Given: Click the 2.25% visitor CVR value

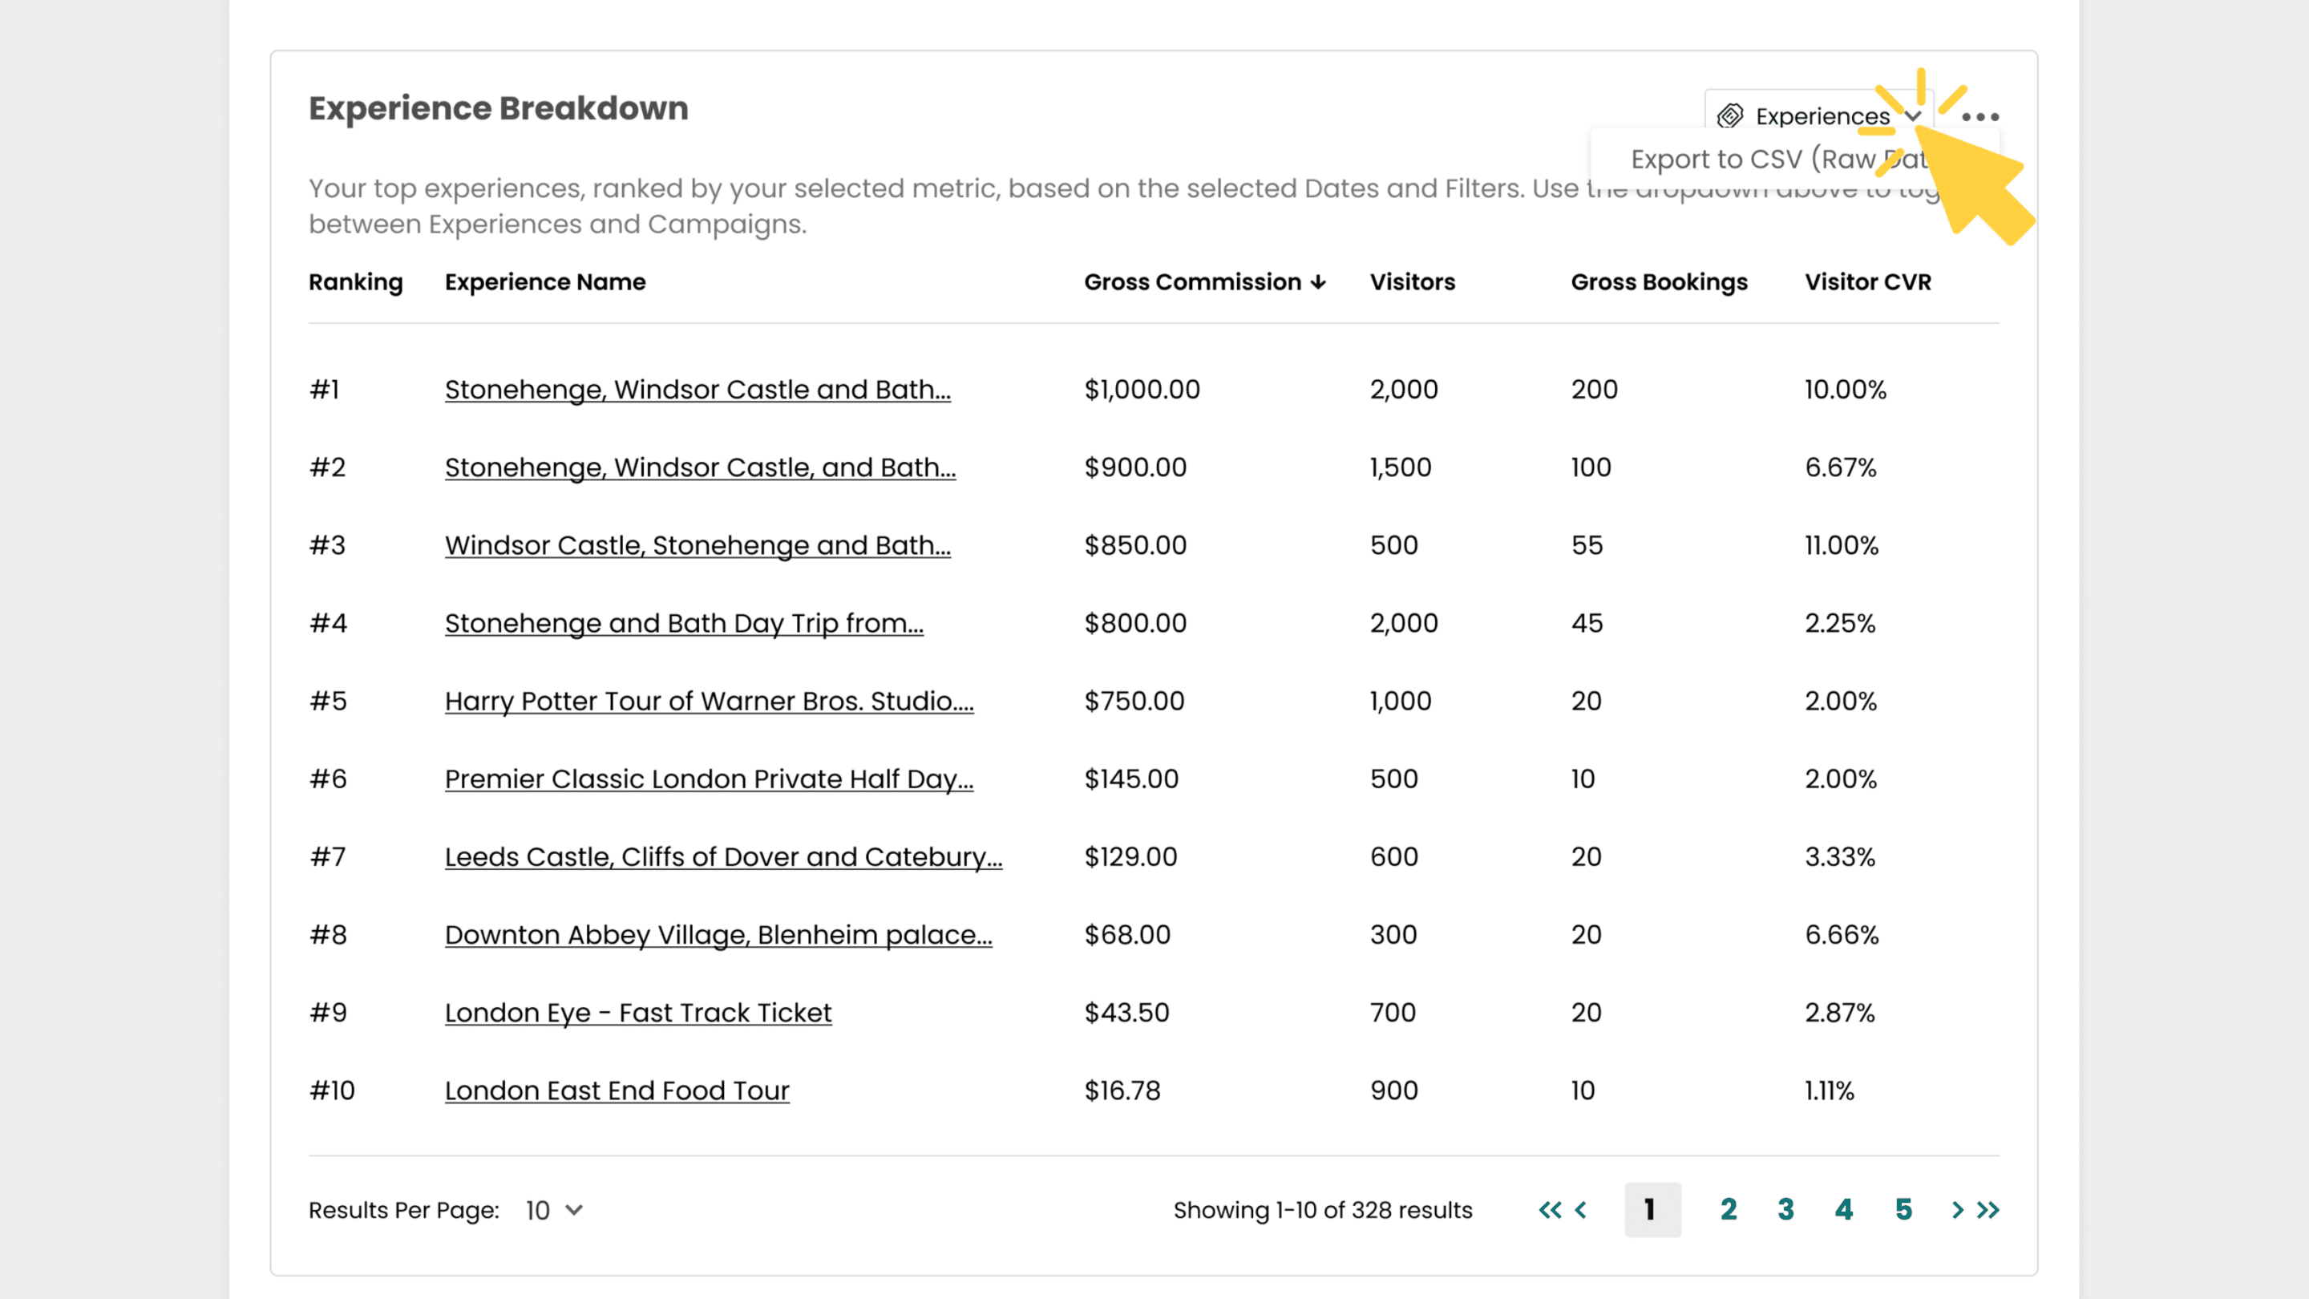Looking at the screenshot, I should coord(1840,624).
